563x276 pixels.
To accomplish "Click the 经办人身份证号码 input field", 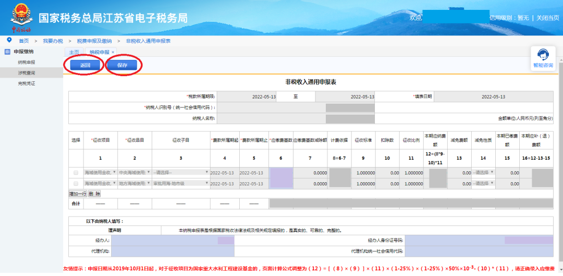I will 479,241.
